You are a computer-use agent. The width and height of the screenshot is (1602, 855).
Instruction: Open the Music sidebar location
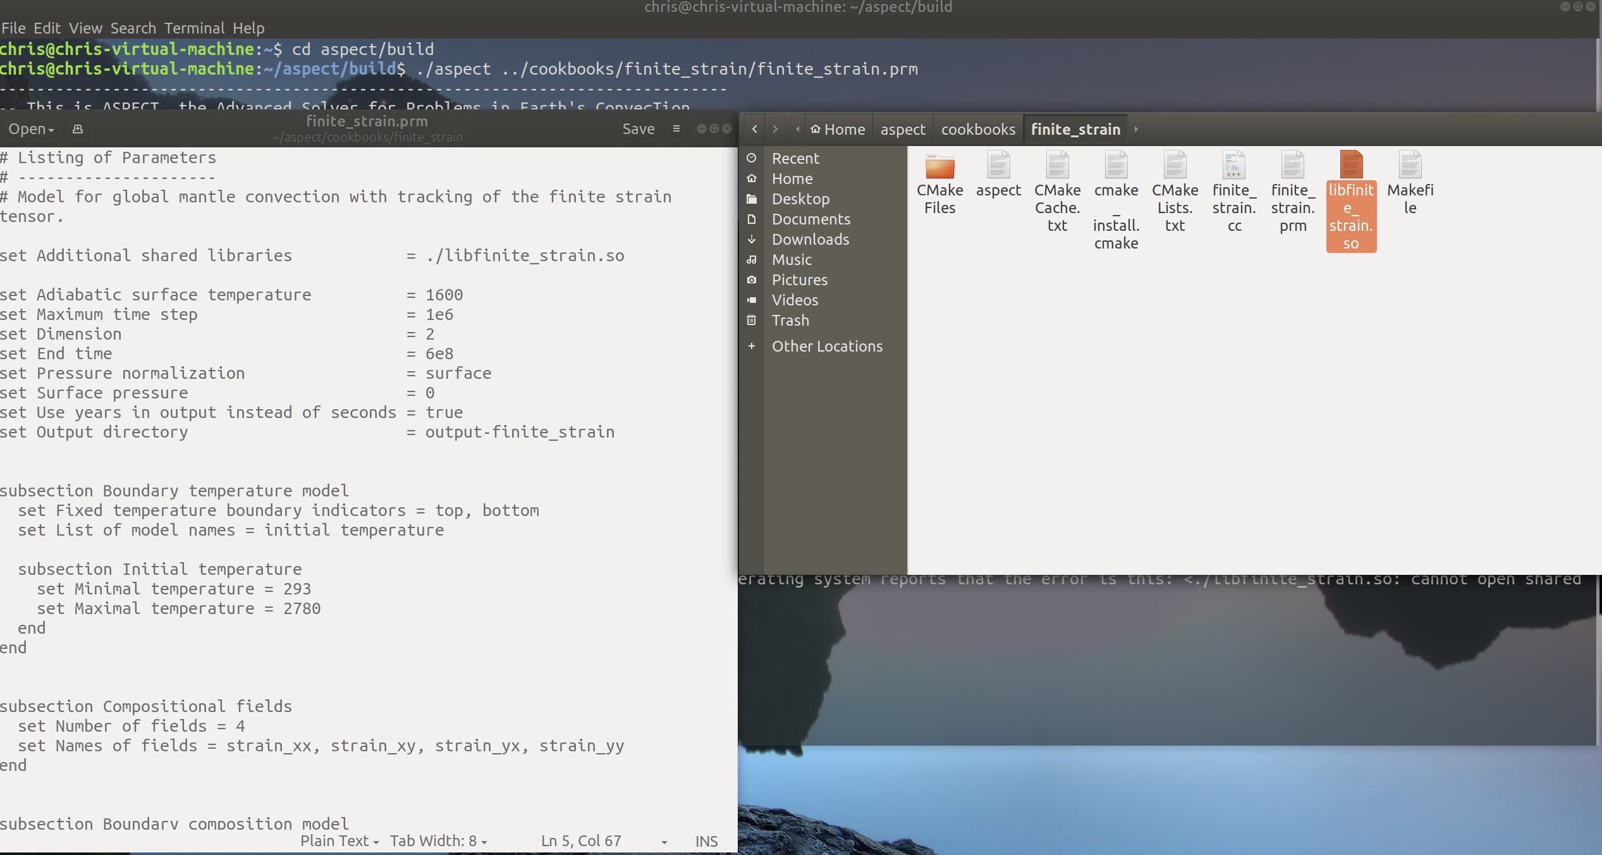(791, 260)
